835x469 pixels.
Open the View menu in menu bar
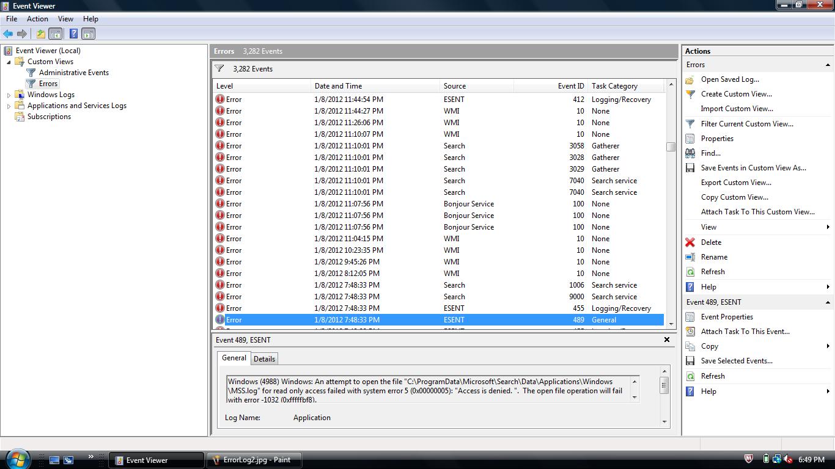pyautogui.click(x=65, y=19)
